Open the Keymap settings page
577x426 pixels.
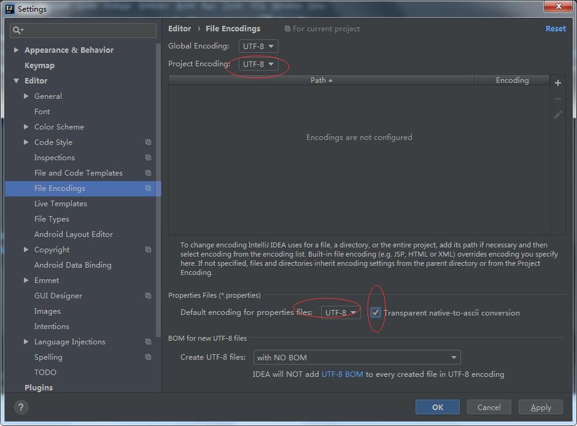pyautogui.click(x=39, y=66)
